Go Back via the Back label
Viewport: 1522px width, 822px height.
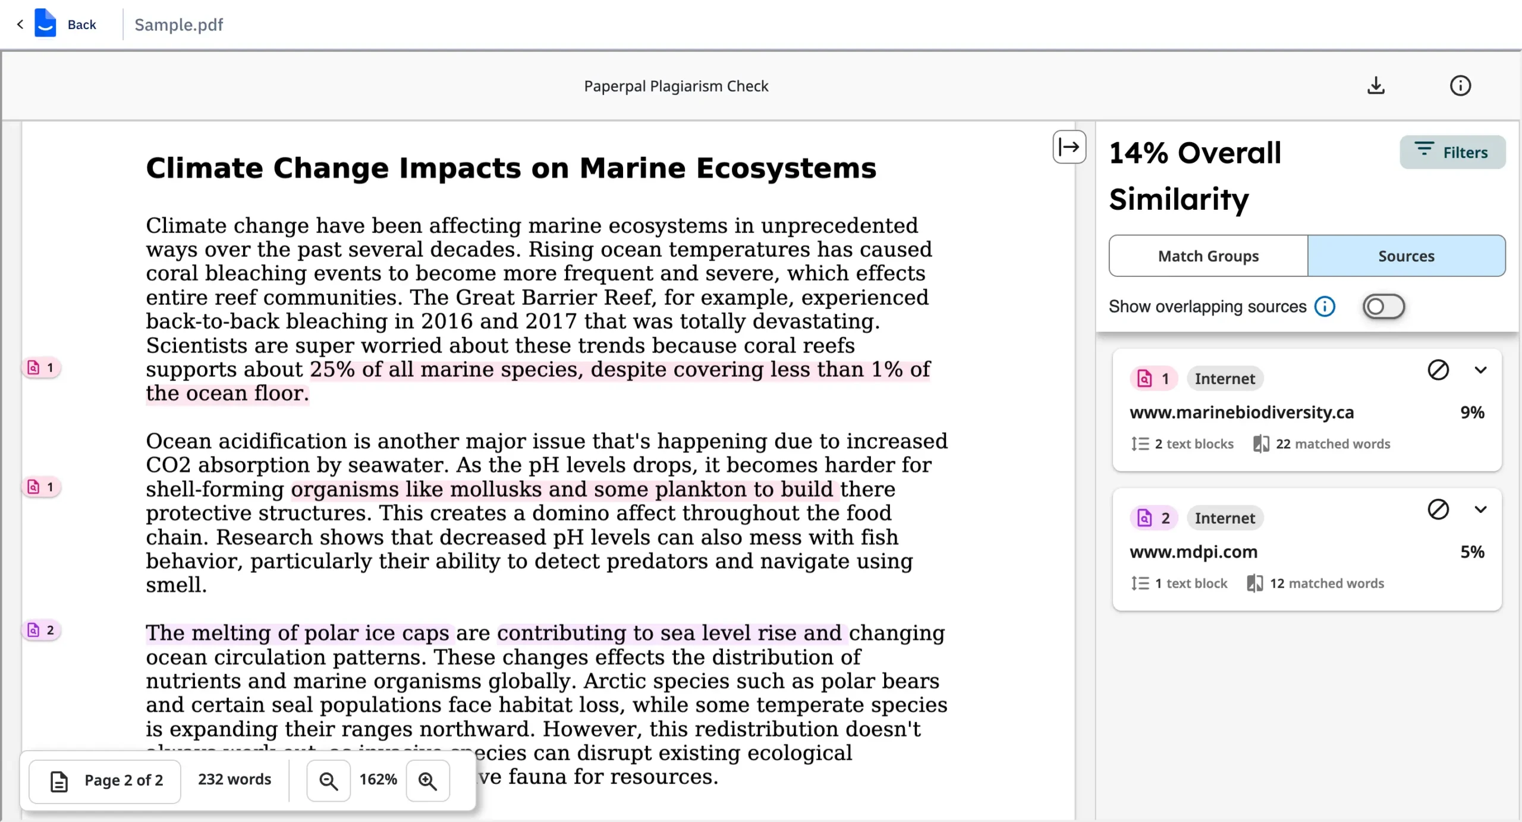pyautogui.click(x=81, y=24)
